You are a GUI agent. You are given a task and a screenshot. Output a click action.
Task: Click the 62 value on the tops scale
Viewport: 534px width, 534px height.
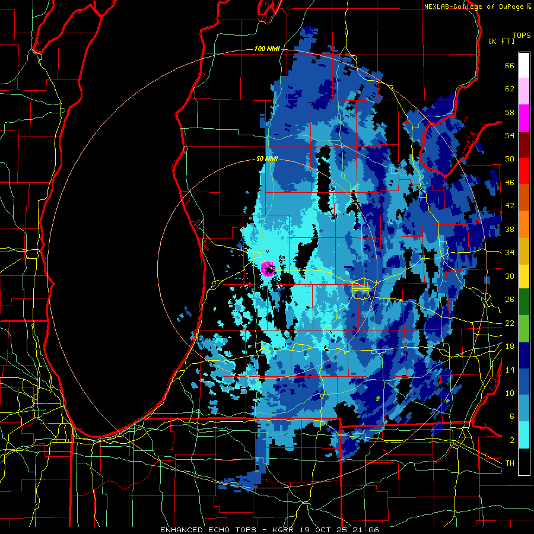tap(510, 89)
